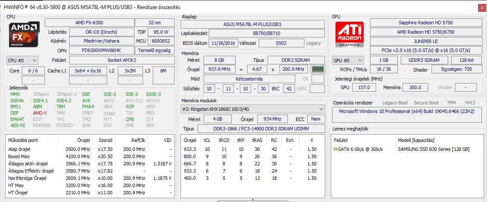Viewport: 487px width, 202px height.
Task: Click the DDR3-1866 / PC3-14900 module type
Action: [x=261, y=128]
